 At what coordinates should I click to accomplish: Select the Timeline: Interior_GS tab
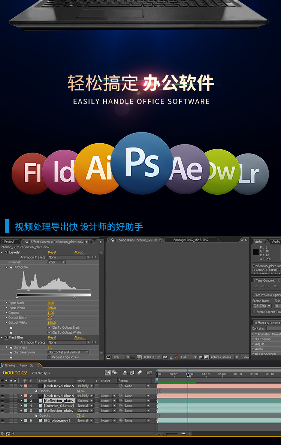19,365
